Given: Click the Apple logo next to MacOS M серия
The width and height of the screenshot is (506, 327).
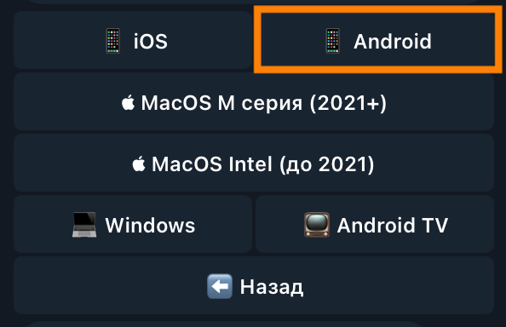Looking at the screenshot, I should [x=128, y=102].
